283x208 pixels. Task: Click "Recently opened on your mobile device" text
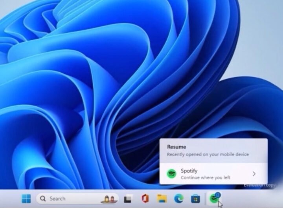pyautogui.click(x=208, y=155)
